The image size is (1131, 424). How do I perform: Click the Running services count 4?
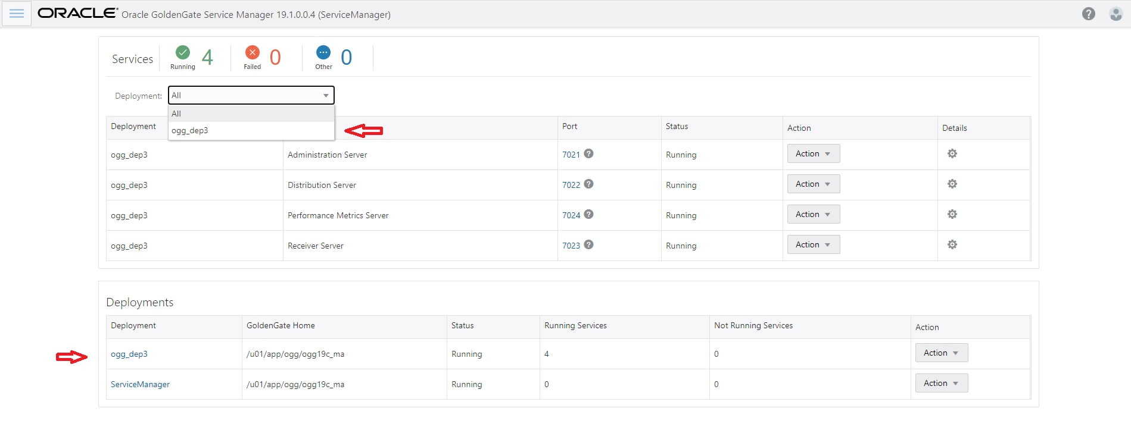pyautogui.click(x=207, y=57)
